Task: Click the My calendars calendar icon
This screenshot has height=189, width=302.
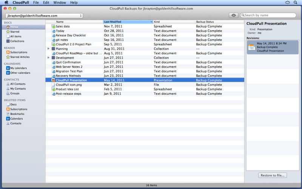Action: (8, 68)
